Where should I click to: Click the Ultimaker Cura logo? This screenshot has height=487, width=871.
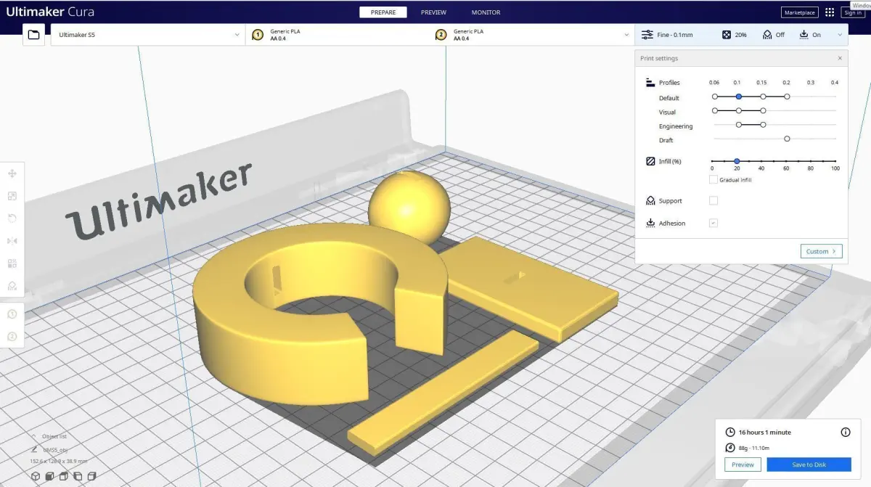point(51,12)
